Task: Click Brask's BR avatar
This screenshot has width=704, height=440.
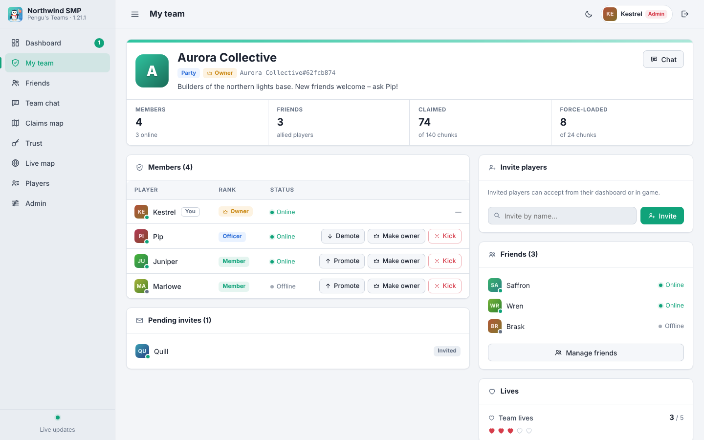Action: 495,326
